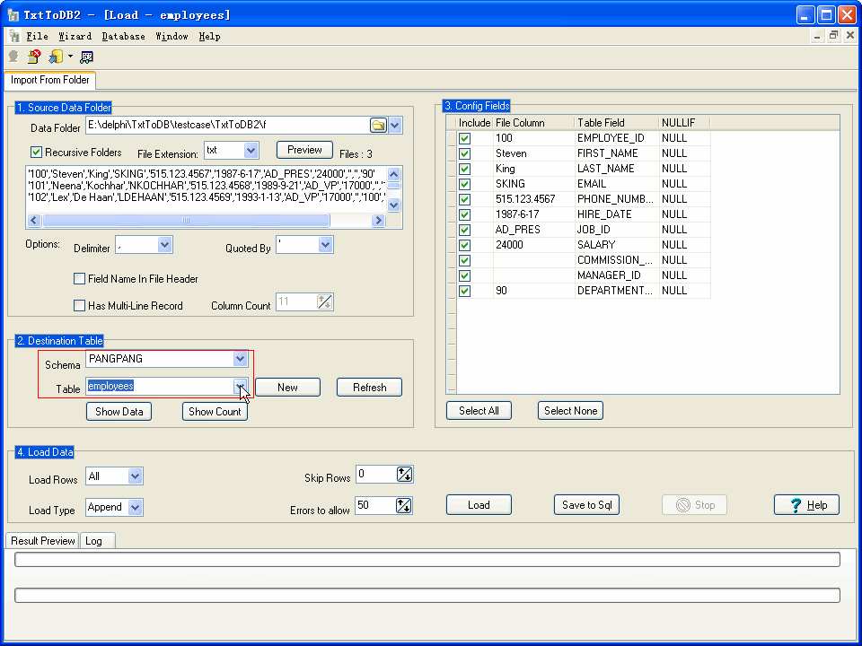Uncheck Include for SALARY row
The width and height of the screenshot is (862, 646).
[x=464, y=245]
